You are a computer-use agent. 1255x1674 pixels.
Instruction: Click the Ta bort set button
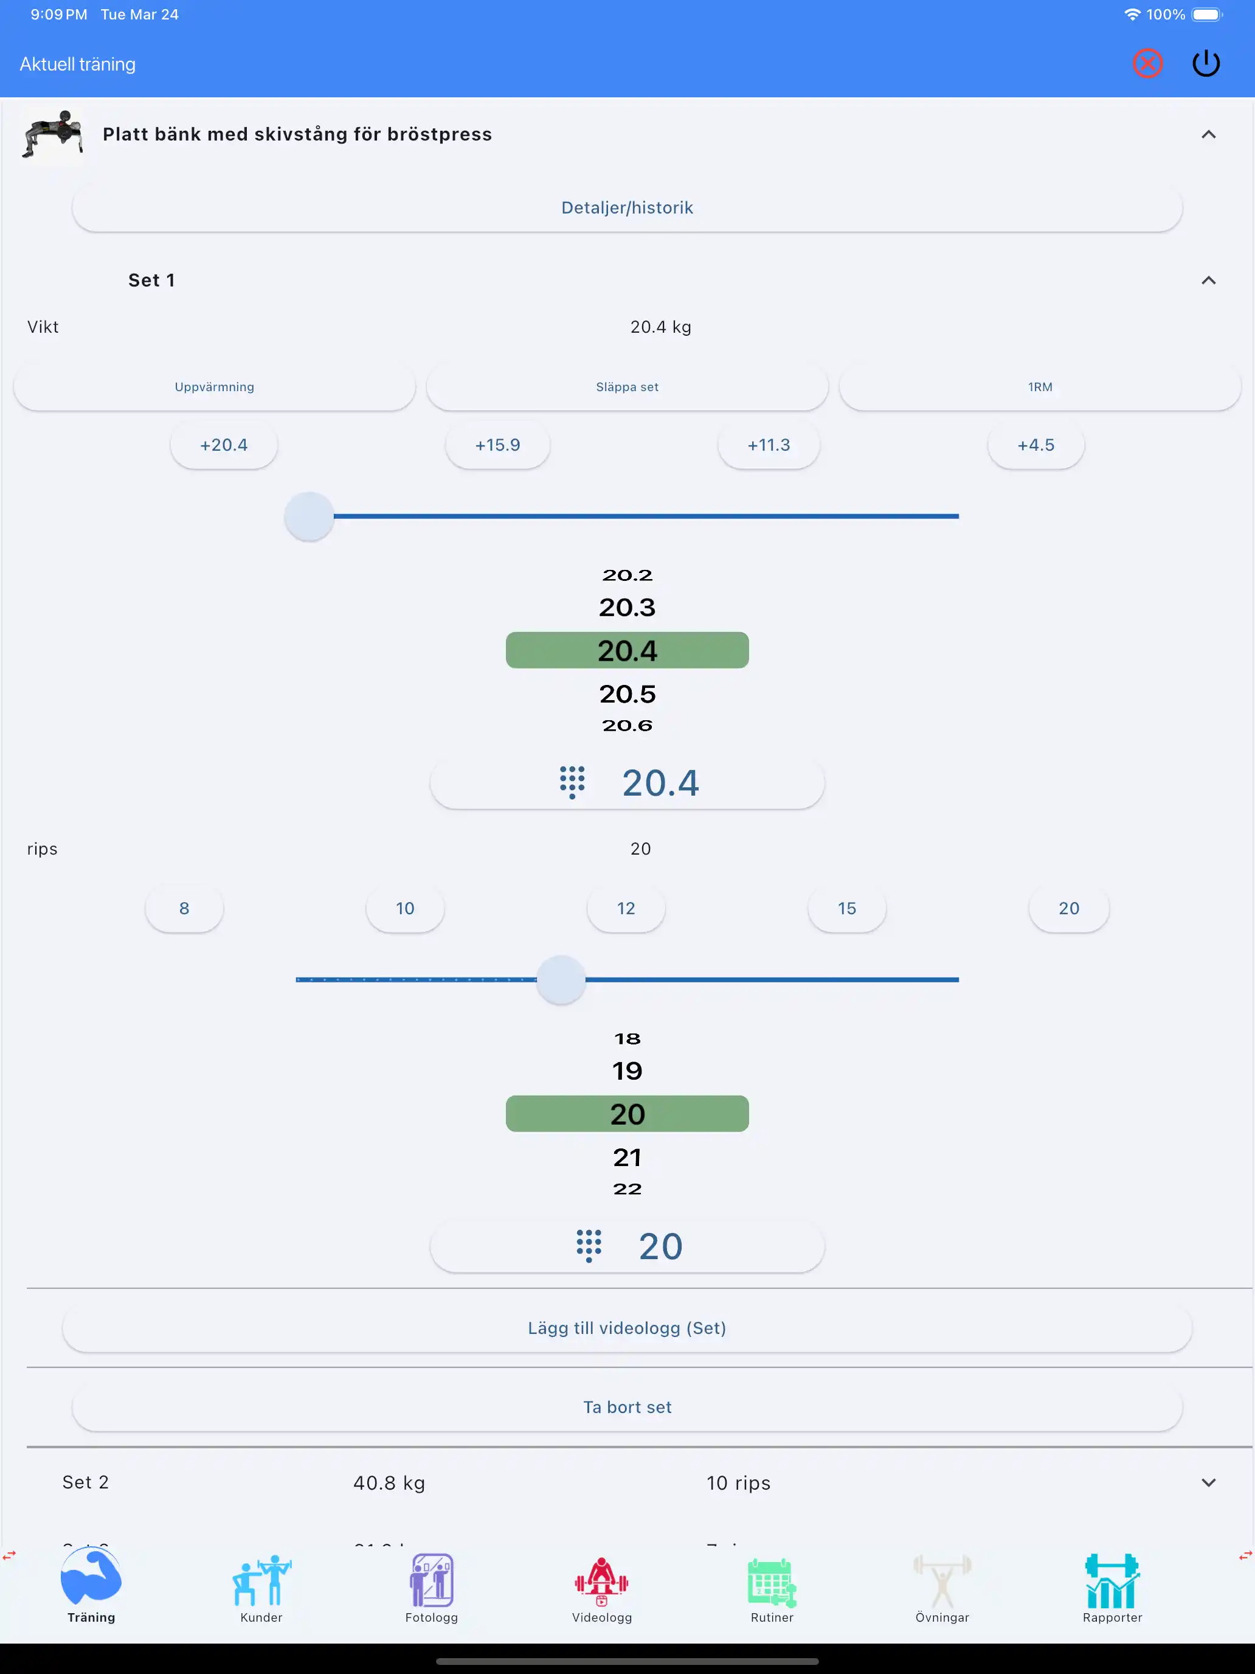click(x=627, y=1407)
